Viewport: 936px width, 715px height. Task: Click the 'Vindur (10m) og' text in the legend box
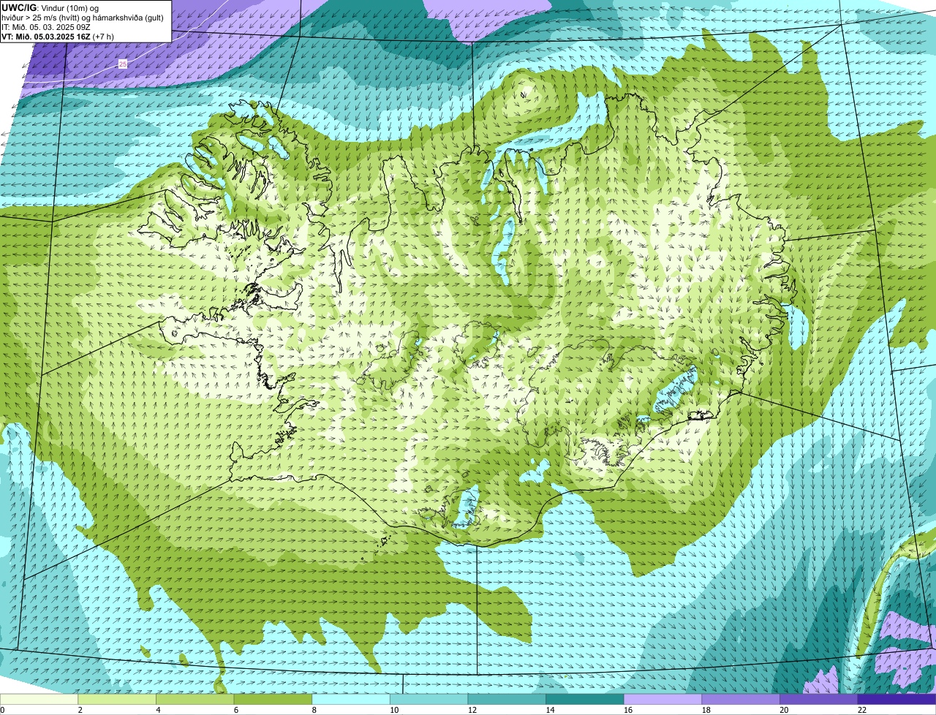tap(69, 8)
